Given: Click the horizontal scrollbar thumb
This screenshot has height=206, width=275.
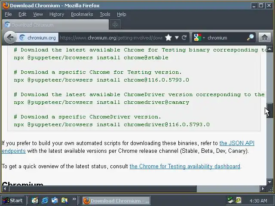Looking at the screenshot, I should tap(103, 189).
